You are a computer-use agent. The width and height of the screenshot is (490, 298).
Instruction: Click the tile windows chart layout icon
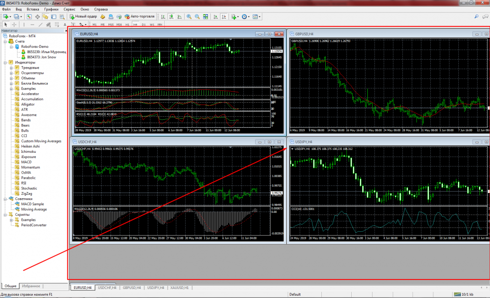[205, 17]
